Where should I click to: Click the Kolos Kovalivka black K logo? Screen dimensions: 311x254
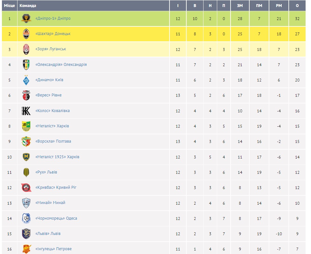26,111
